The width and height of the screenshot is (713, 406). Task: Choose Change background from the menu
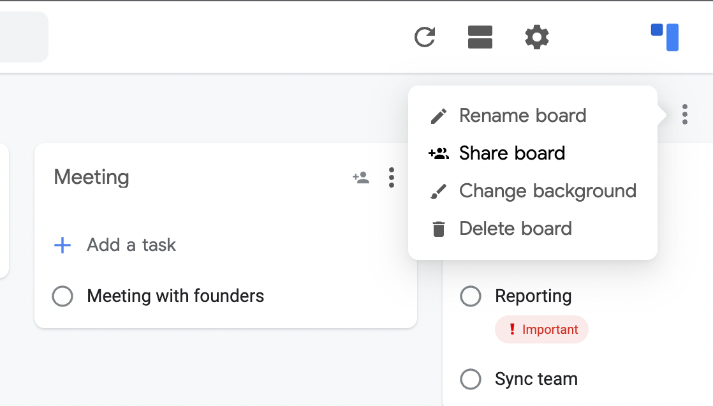[x=547, y=191]
